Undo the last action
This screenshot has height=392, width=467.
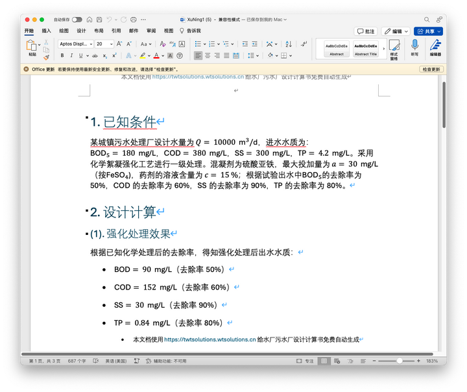tap(110, 19)
